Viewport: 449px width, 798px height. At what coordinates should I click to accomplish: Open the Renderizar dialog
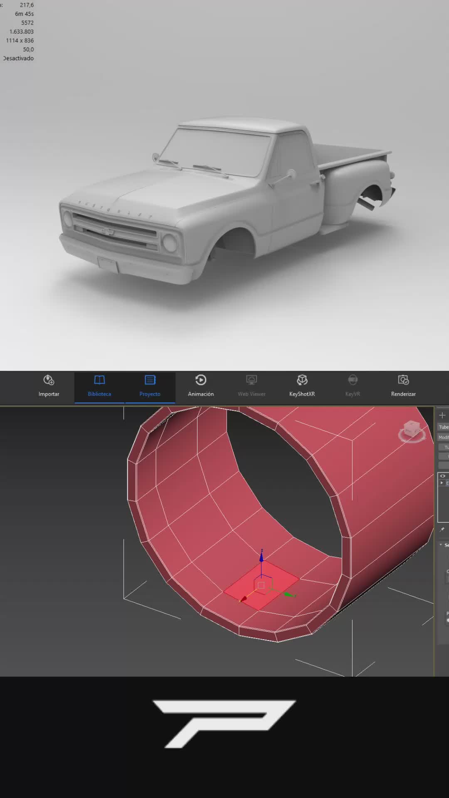(403, 387)
